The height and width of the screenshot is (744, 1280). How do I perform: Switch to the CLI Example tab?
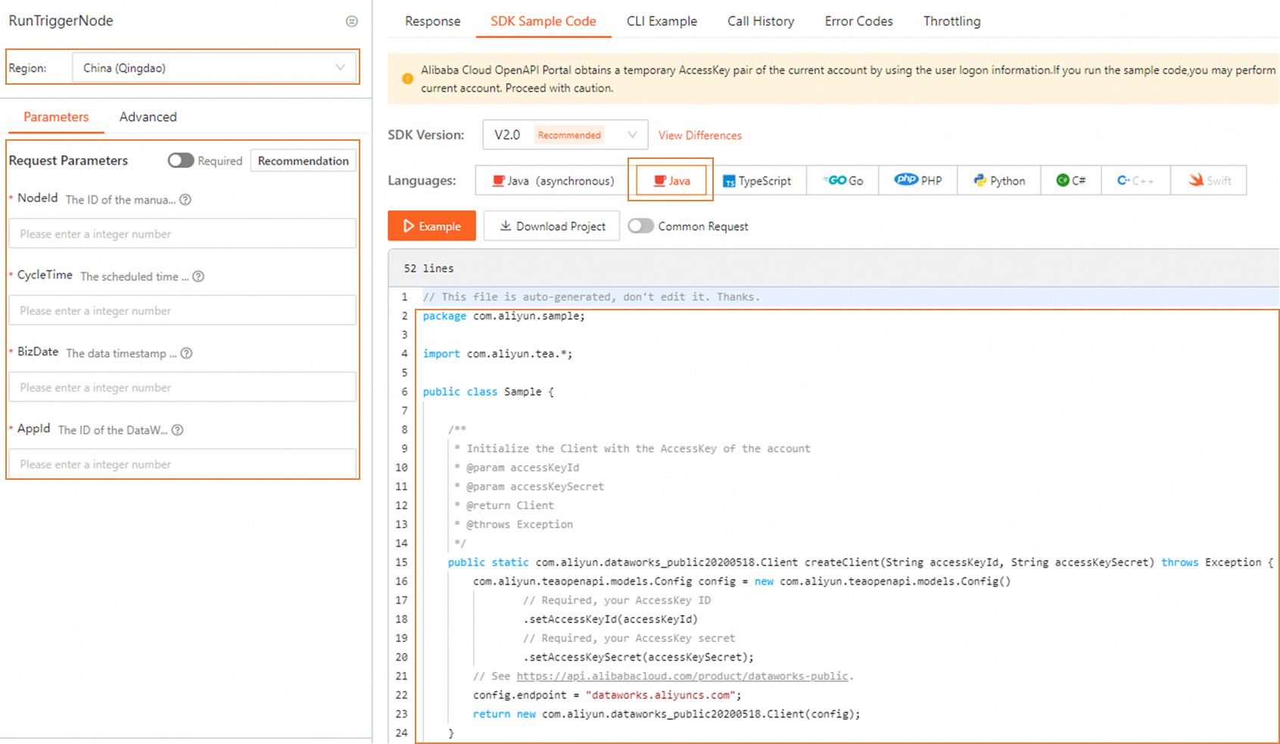(661, 21)
